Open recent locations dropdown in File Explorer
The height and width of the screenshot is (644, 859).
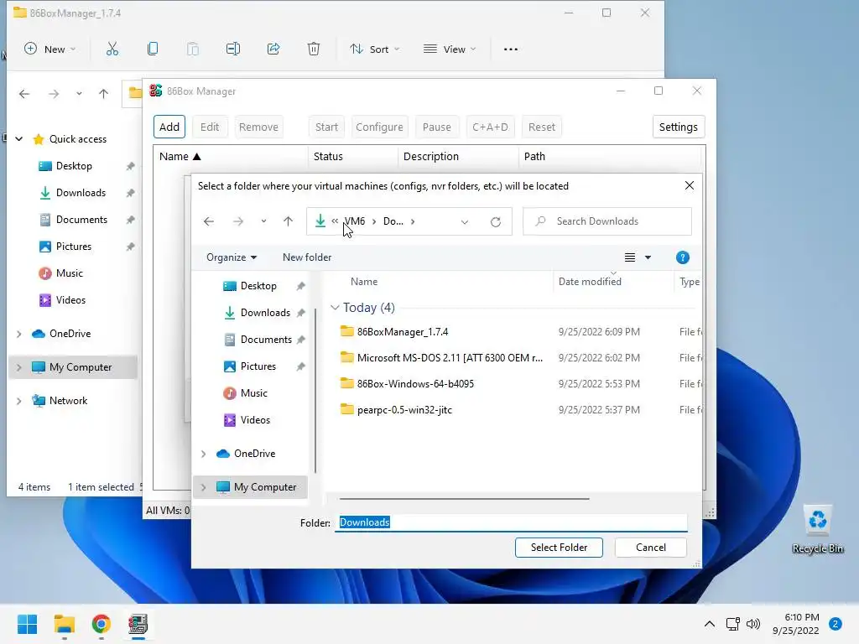click(79, 94)
